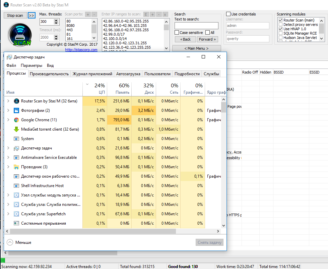This screenshot has width=328, height=269.
Task: Open the stascorp.com link
Action: coord(81,50)
